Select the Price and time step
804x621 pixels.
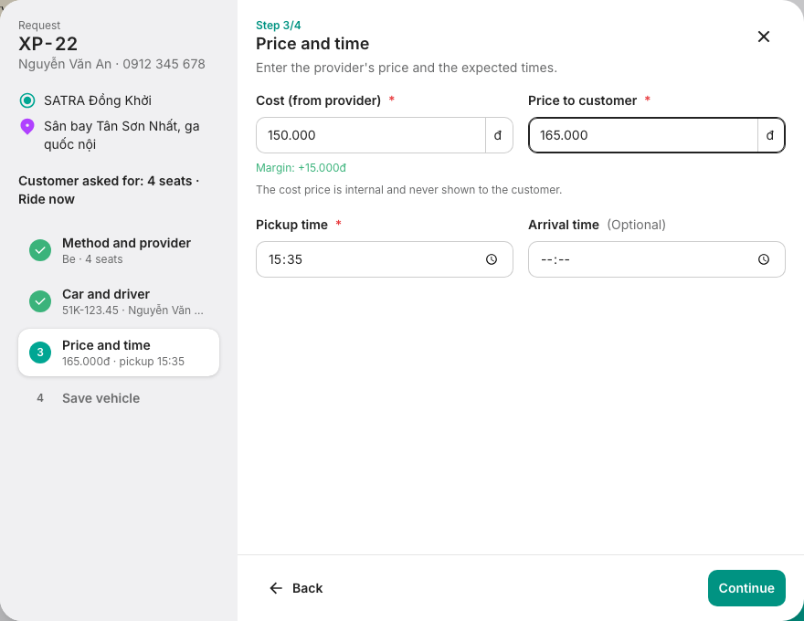[x=119, y=353]
